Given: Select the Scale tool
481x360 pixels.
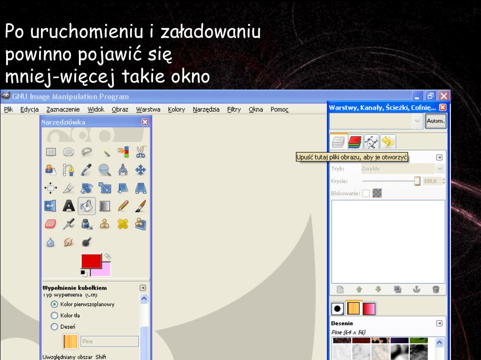Looking at the screenshot, I should [105, 188].
